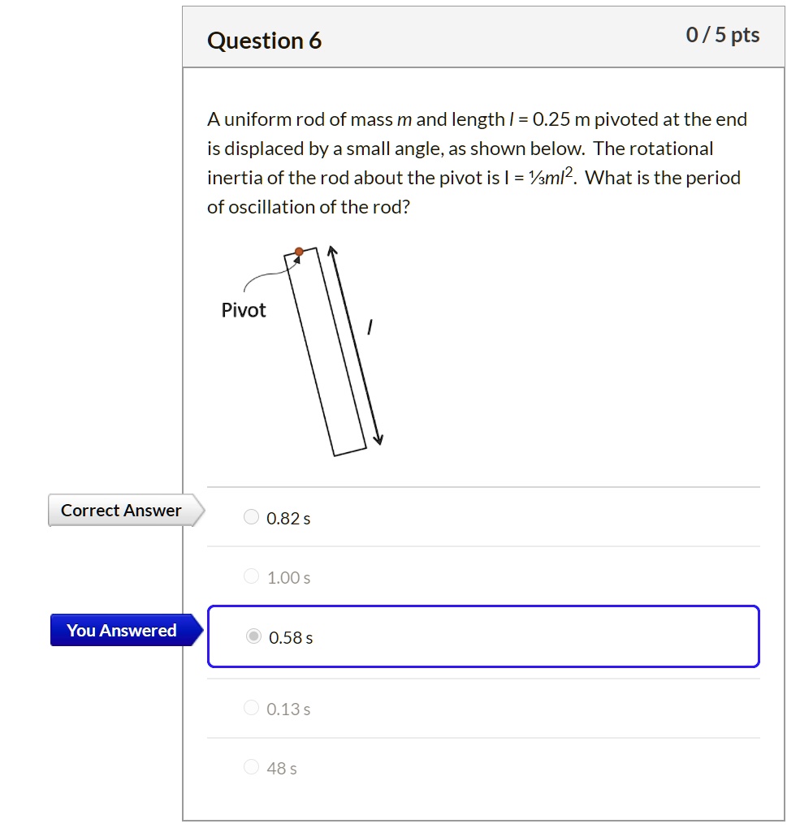800x828 pixels.
Task: Select the 0.58 s radio button
Action: click(251, 636)
